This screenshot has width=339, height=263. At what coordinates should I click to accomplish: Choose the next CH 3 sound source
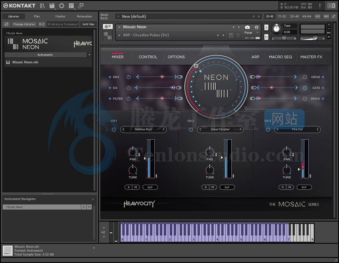point(317,129)
